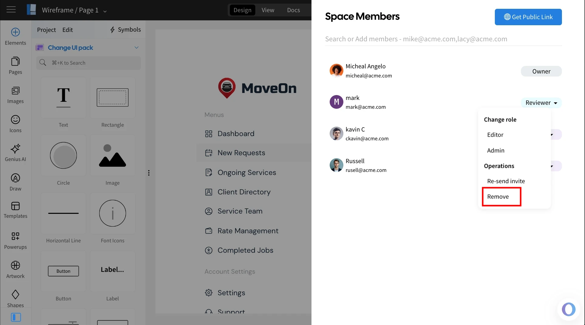585x325 pixels.
Task: Open the Images panel
Action: coord(15,95)
